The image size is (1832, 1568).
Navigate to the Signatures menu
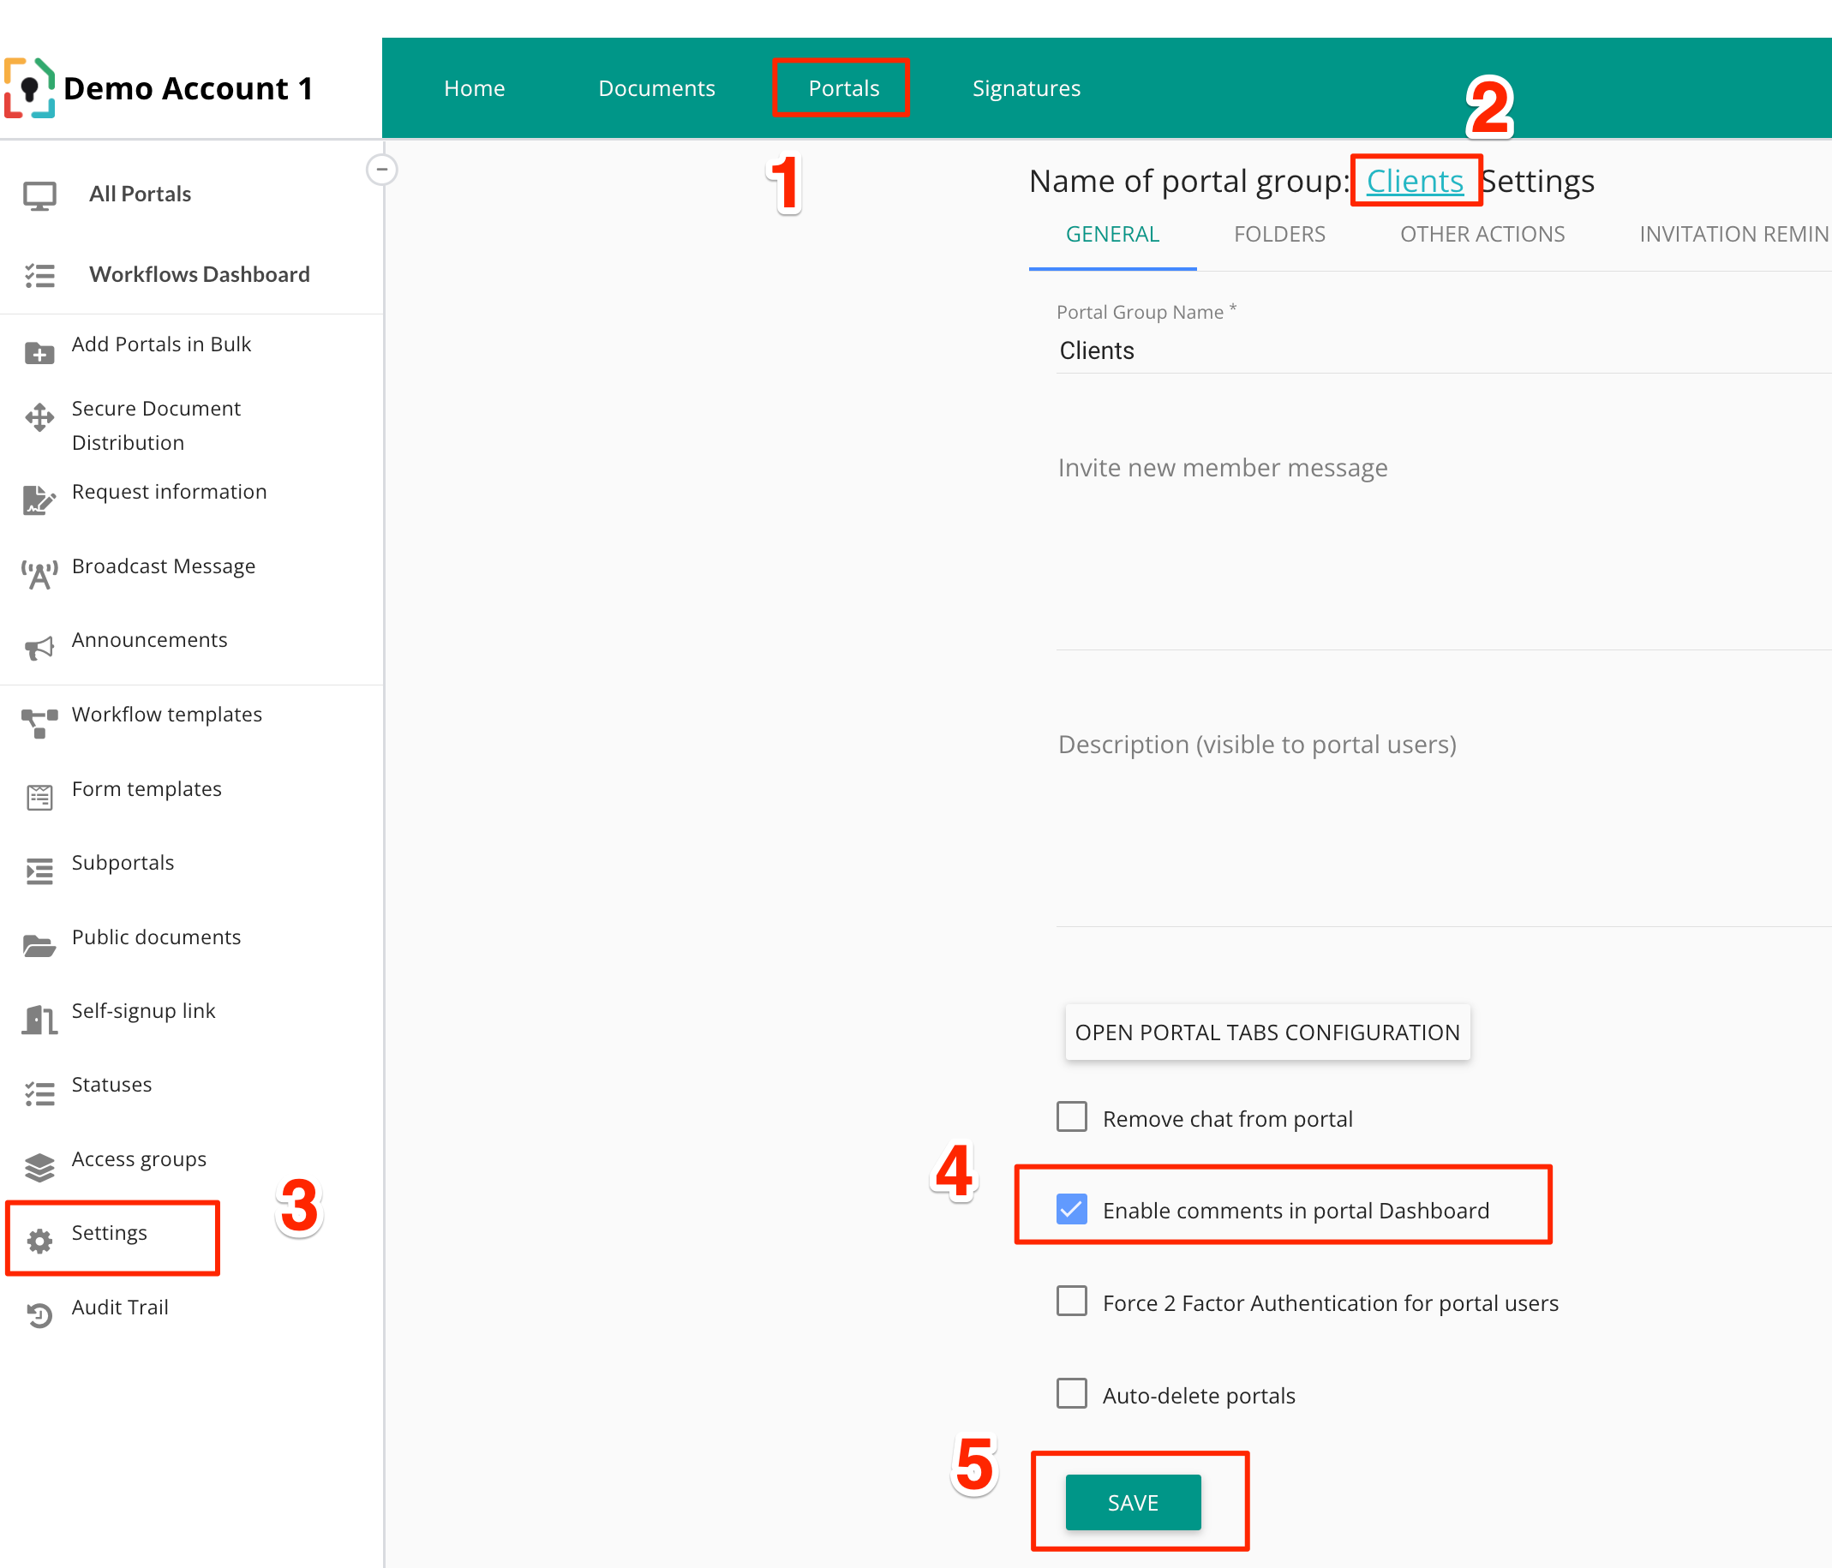(1026, 87)
